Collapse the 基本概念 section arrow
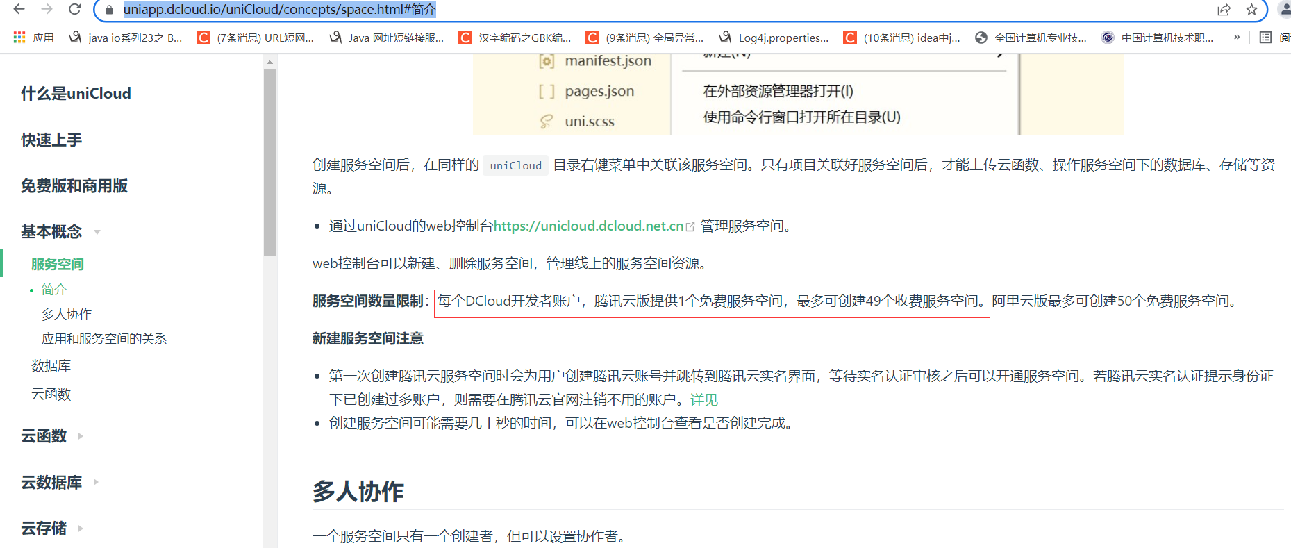 click(97, 233)
